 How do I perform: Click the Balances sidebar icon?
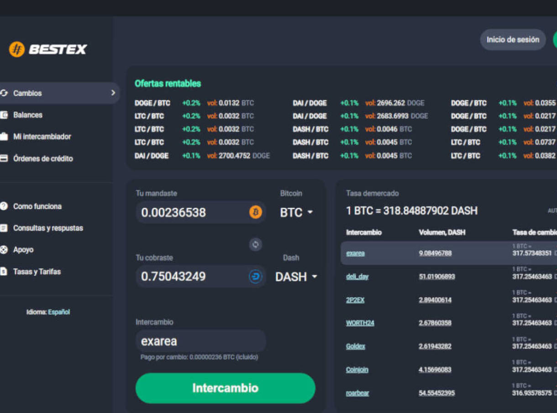tap(5, 115)
